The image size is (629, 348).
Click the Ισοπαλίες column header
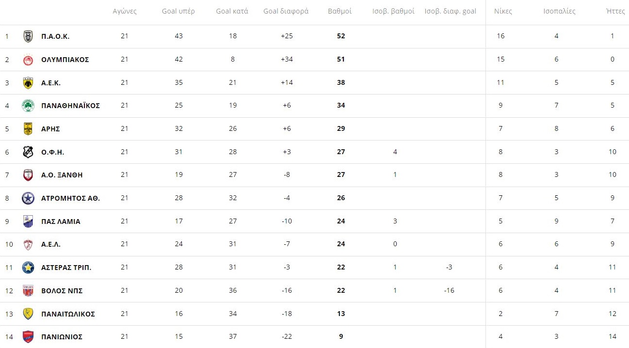(x=559, y=11)
